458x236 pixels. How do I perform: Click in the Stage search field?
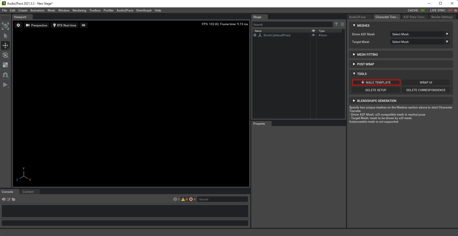292,25
